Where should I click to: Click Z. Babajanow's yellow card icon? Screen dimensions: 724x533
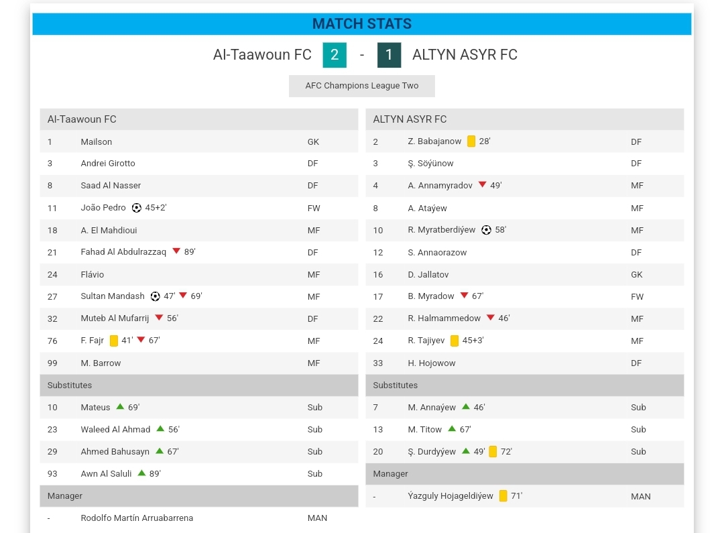pos(471,141)
